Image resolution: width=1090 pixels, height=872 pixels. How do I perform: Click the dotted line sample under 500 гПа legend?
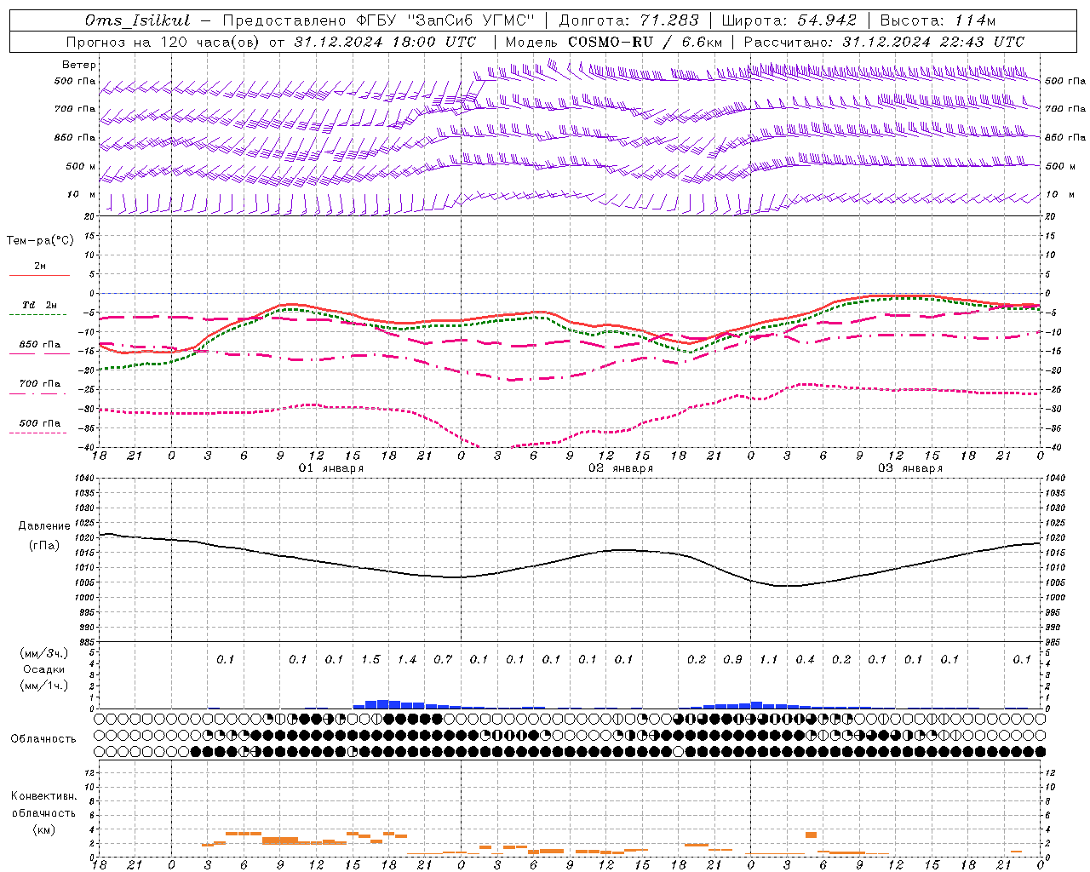[x=39, y=433]
